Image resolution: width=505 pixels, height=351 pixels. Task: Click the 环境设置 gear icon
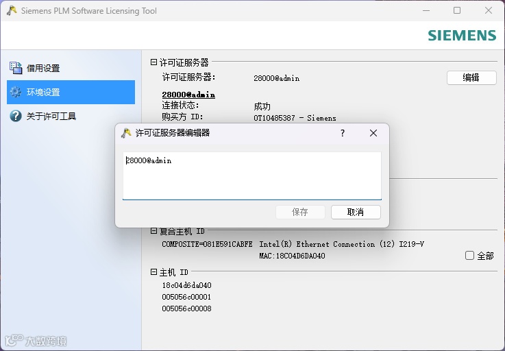tap(16, 92)
